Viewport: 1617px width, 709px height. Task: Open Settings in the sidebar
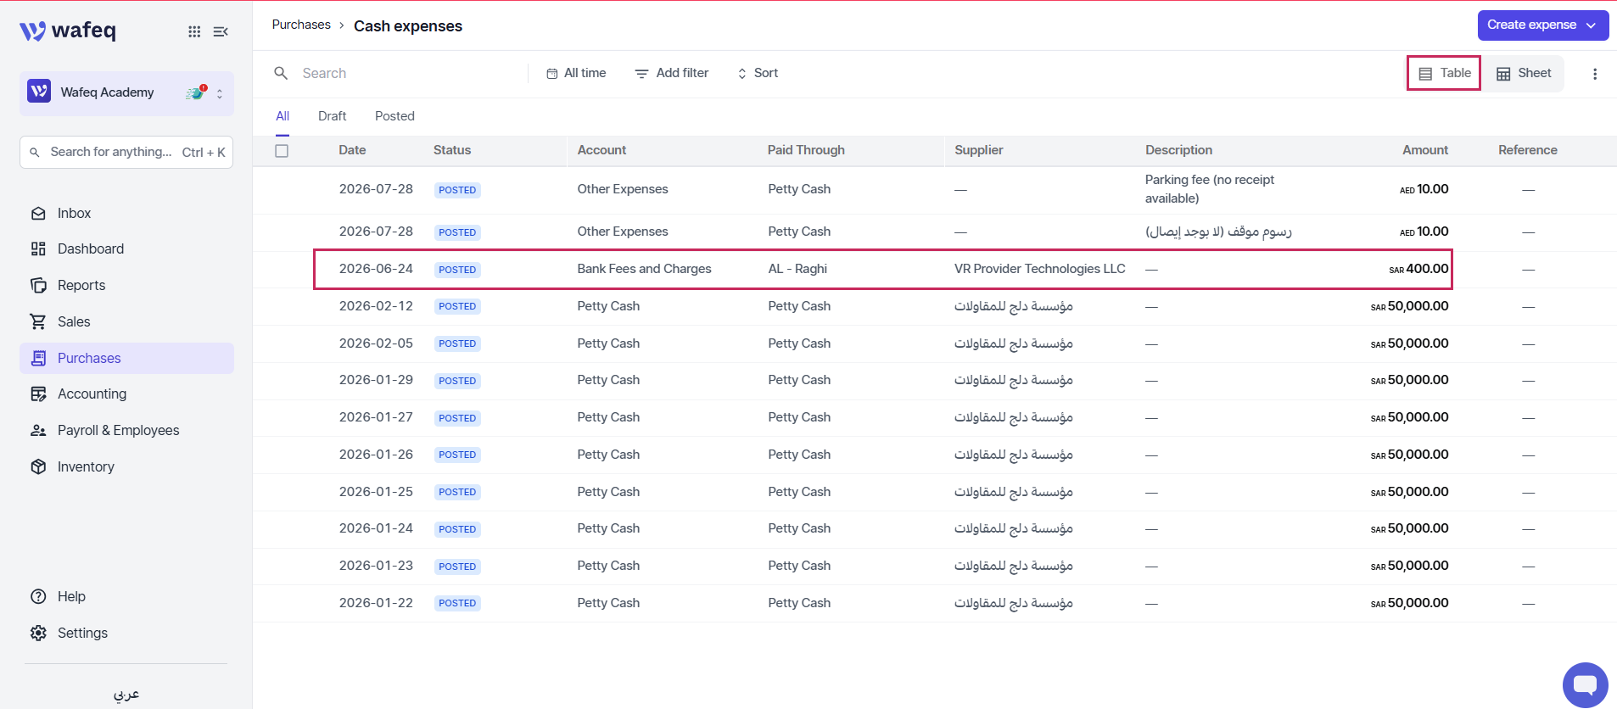(x=126, y=634)
